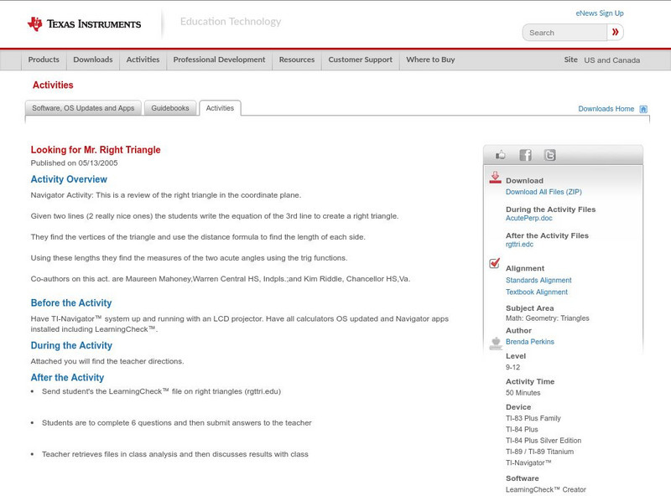The height and width of the screenshot is (496, 671).
Task: Click the thumbs-up like icon
Action: pos(501,155)
